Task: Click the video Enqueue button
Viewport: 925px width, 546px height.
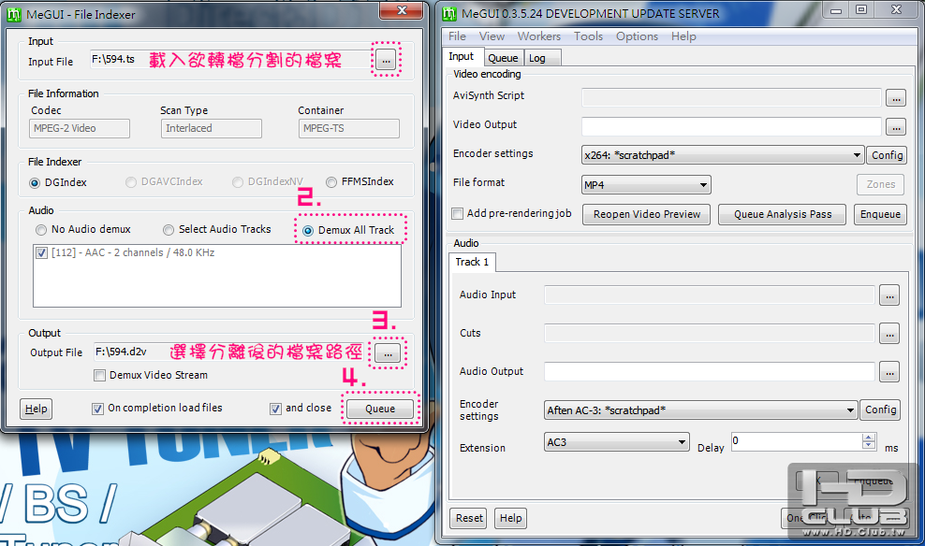Action: point(880,214)
